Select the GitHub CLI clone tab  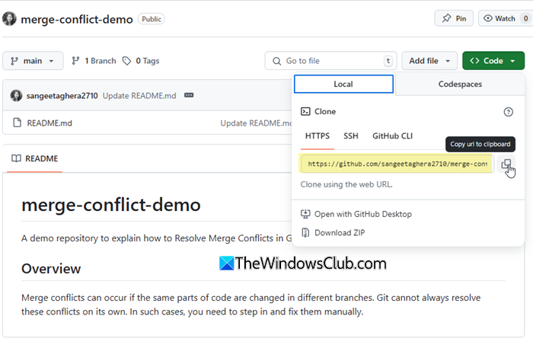click(x=392, y=136)
